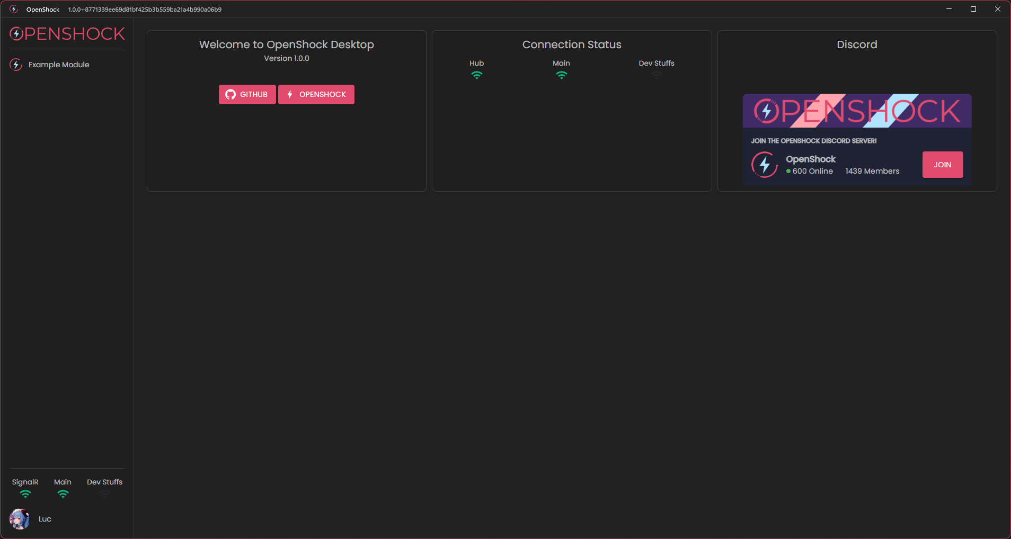Click the OpenShock Discord server name

[x=811, y=159]
